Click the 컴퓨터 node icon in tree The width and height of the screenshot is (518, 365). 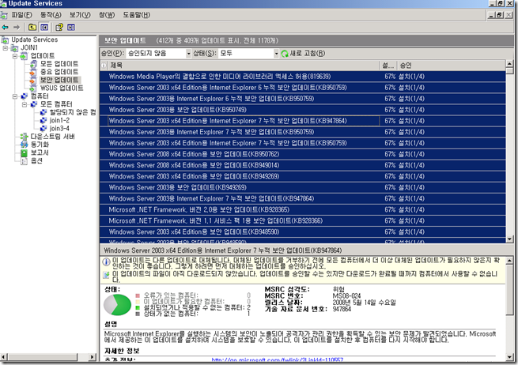tap(24, 96)
